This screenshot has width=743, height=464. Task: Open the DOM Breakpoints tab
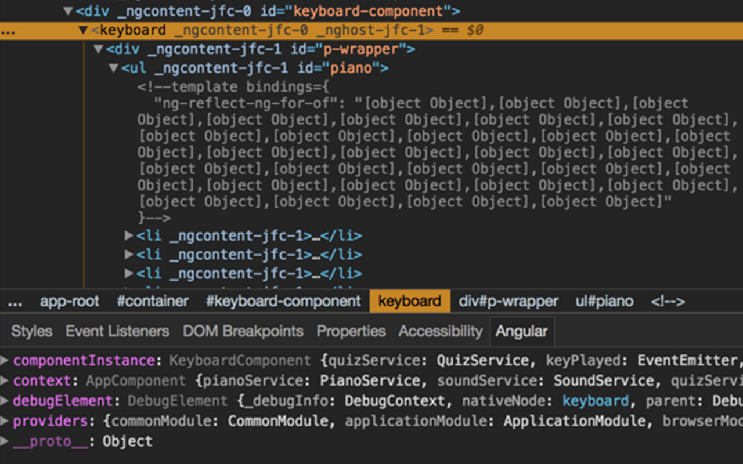(243, 331)
